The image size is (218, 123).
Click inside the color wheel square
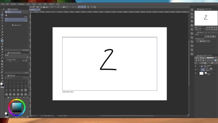coord(17,107)
